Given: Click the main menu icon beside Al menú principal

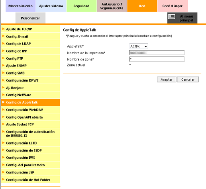Looking at the screenshot, I should pos(172,17).
